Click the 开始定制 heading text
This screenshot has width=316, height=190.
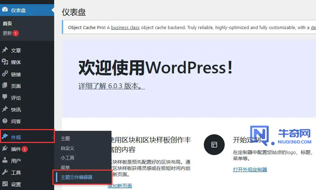[247, 140]
